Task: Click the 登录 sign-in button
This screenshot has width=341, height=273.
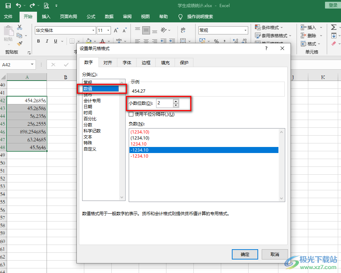Action: [333, 5]
